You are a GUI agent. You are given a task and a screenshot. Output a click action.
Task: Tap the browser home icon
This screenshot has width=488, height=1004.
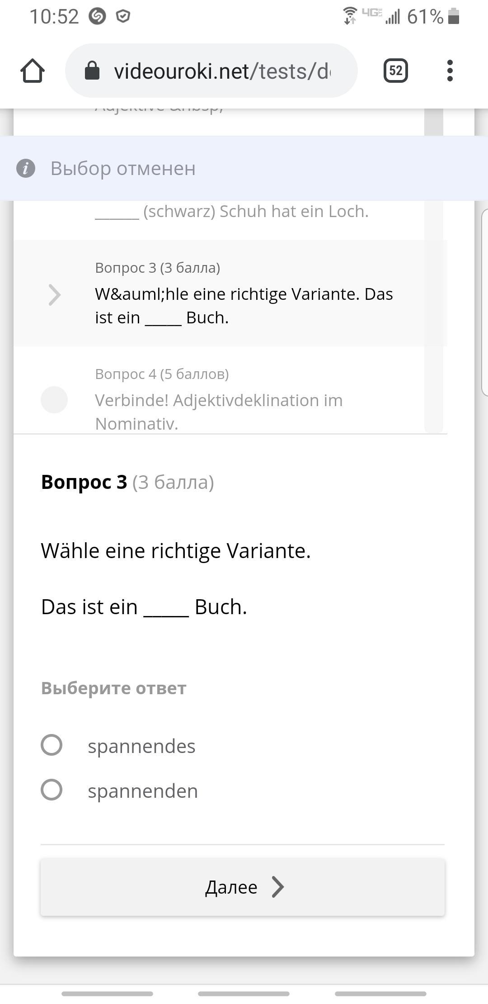[33, 71]
